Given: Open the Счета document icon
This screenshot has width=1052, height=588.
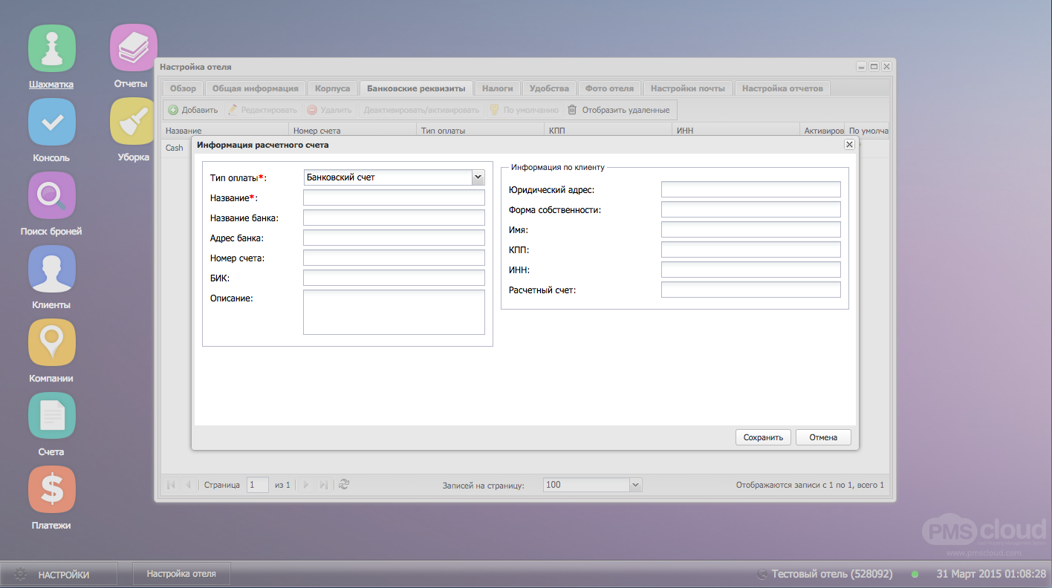Looking at the screenshot, I should pos(51,416).
